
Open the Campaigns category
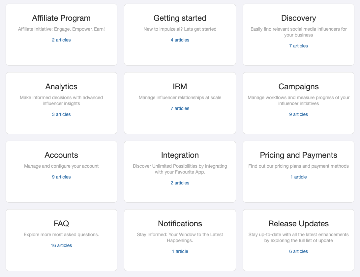pyautogui.click(x=298, y=87)
